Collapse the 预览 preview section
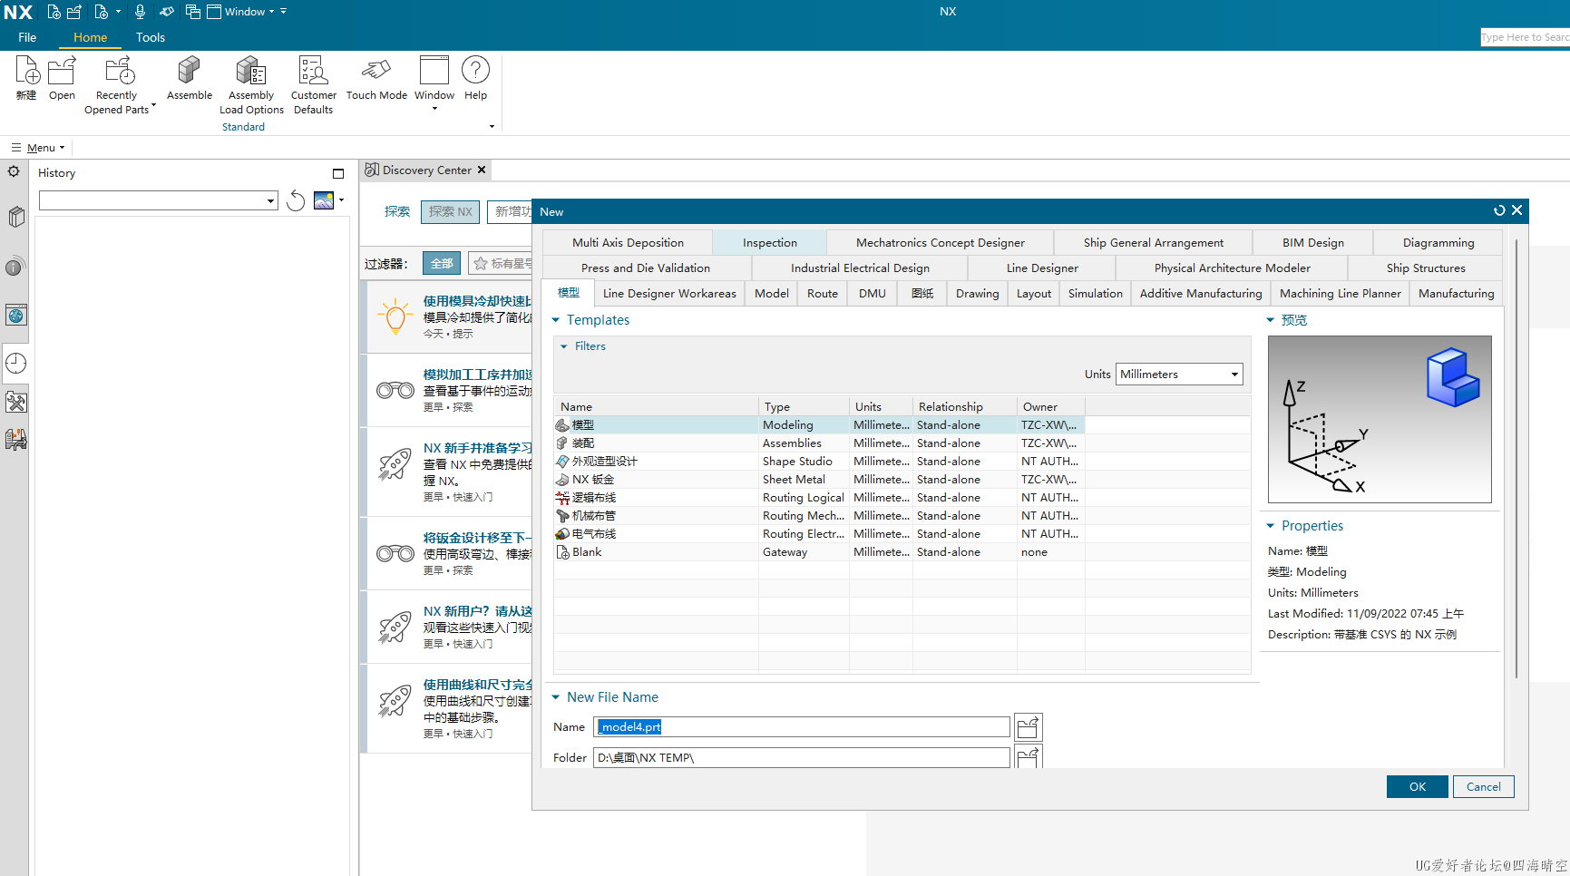The height and width of the screenshot is (876, 1570). coord(1271,320)
